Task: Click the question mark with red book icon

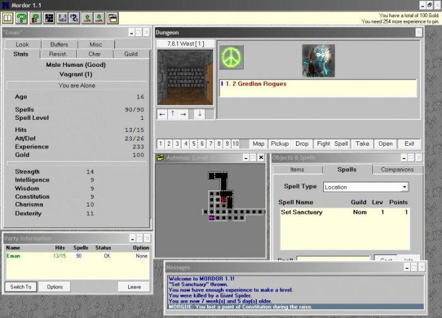Action: pyautogui.click(x=35, y=18)
